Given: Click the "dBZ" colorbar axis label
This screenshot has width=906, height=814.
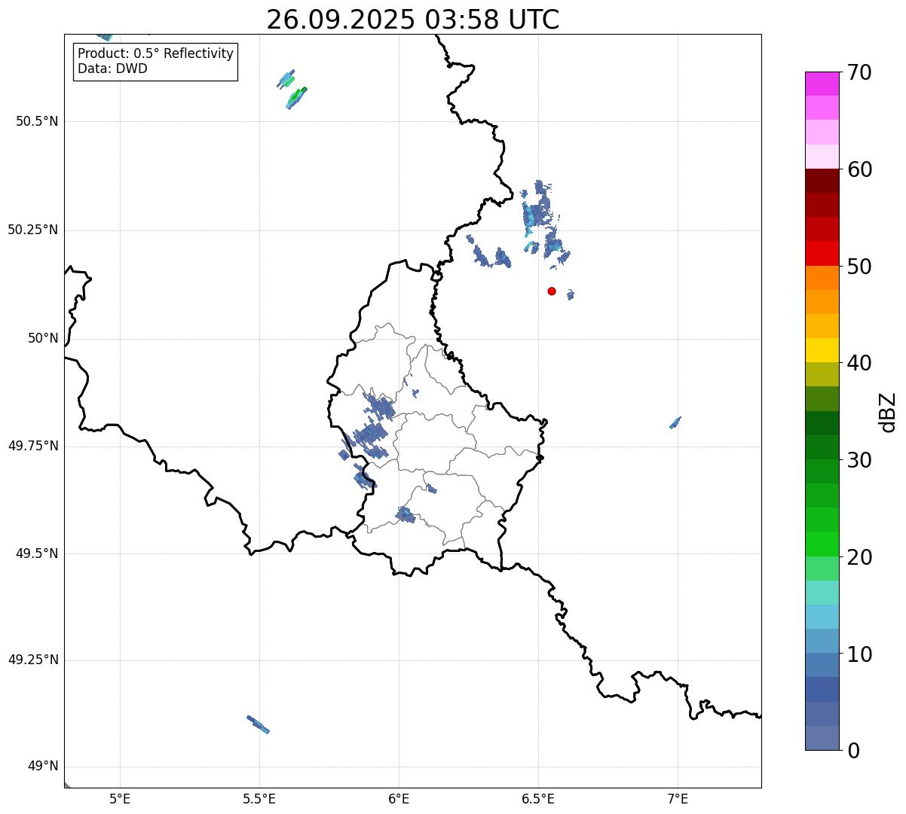Looking at the screenshot, I should pyautogui.click(x=888, y=412).
